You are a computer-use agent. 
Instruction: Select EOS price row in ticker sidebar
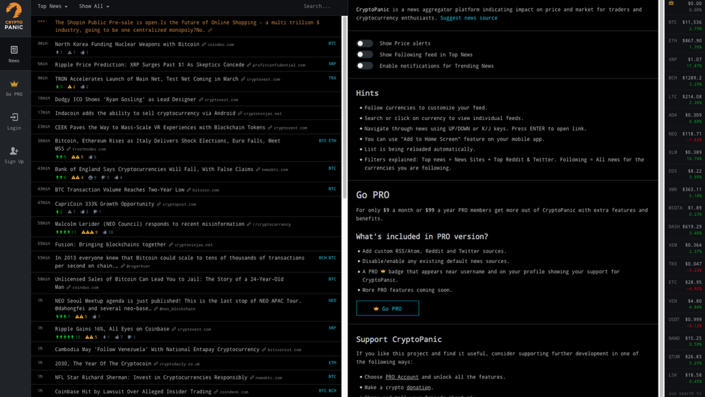(x=685, y=174)
